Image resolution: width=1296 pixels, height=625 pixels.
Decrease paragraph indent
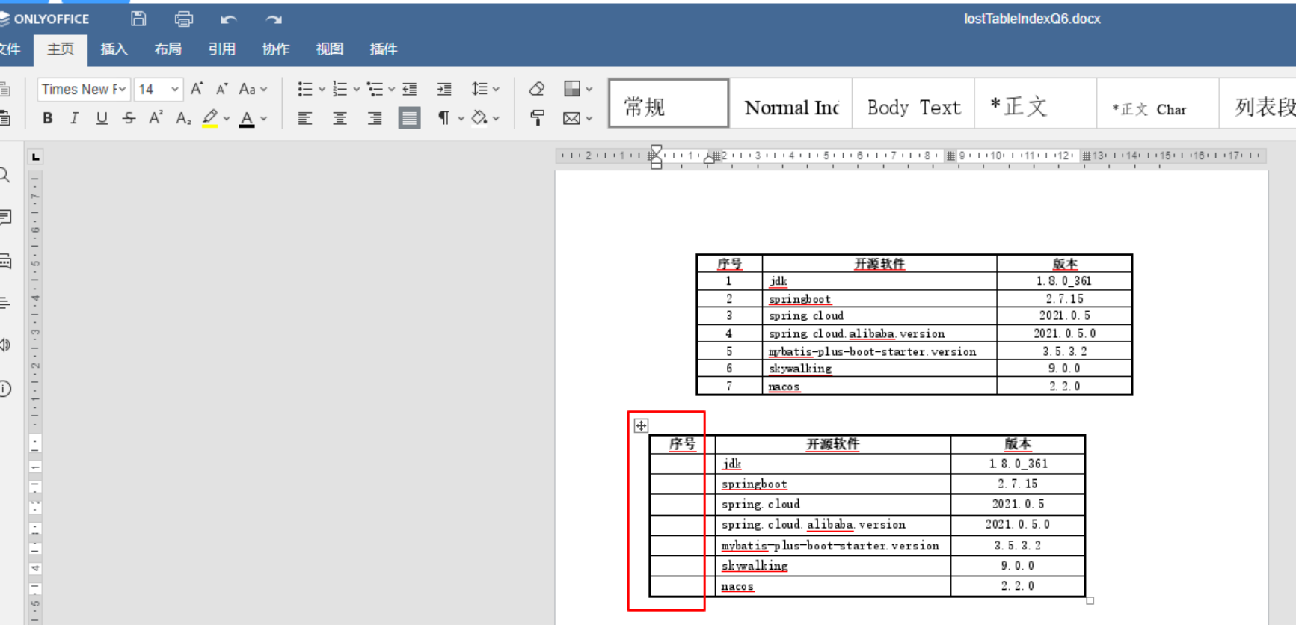pyautogui.click(x=410, y=89)
